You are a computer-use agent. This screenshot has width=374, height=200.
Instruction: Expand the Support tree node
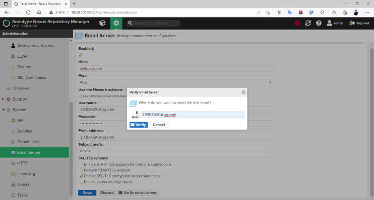3,99
